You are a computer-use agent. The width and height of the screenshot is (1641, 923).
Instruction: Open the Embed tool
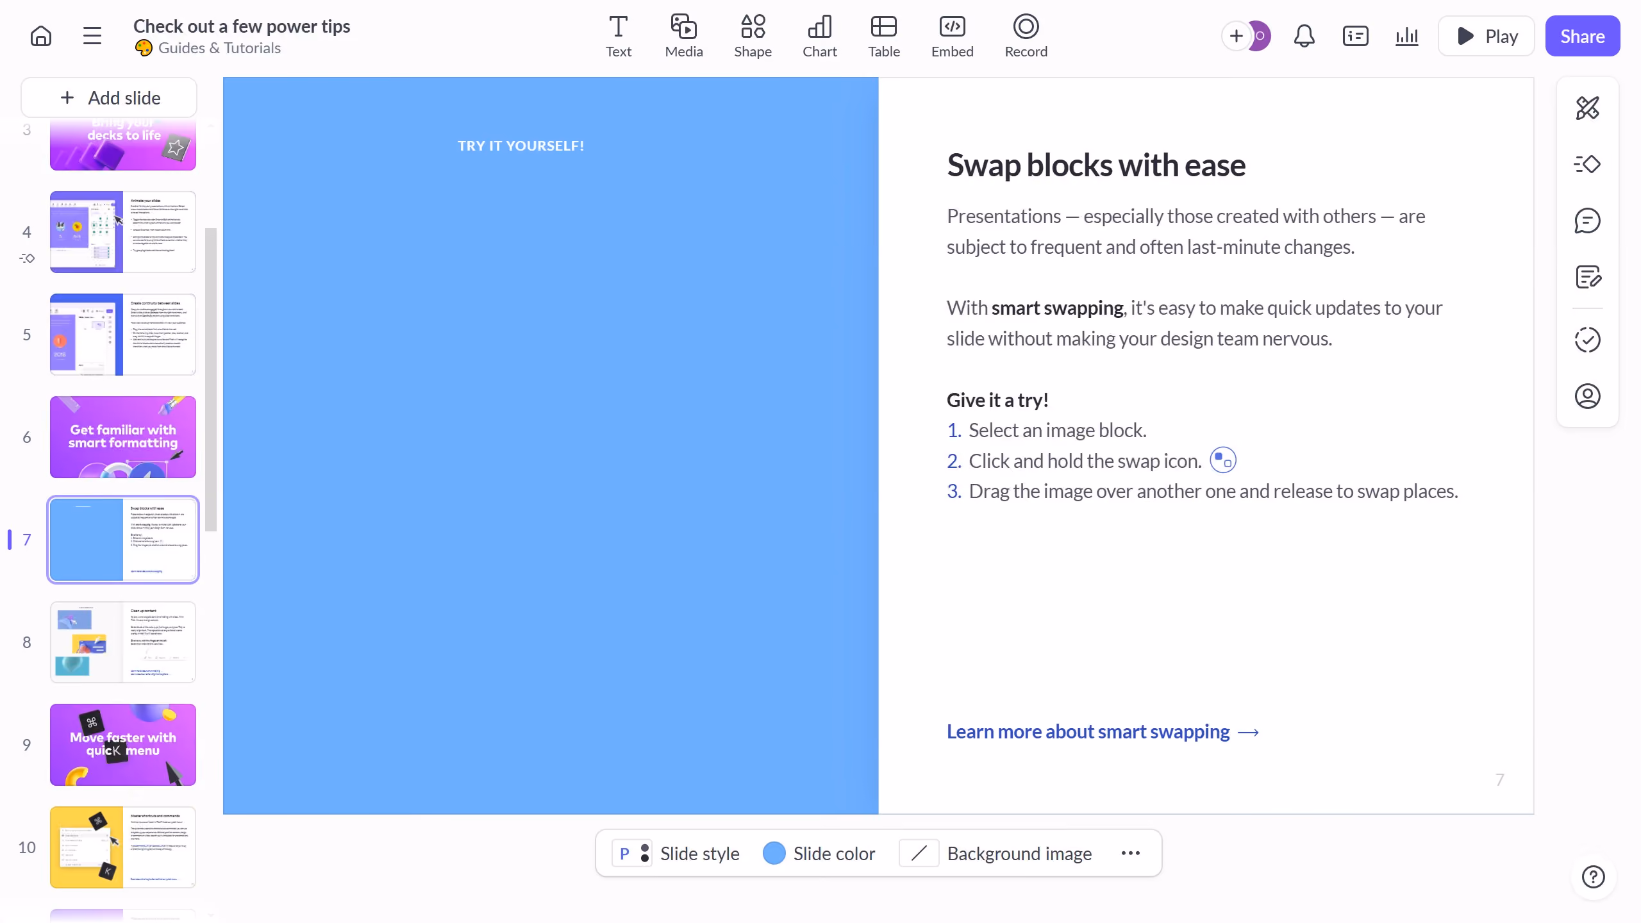click(952, 37)
